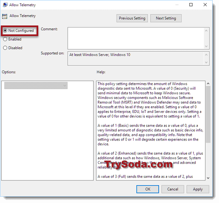Click Help panel scroll up arrow
This screenshot has width=219, height=203.
(x=208, y=84)
